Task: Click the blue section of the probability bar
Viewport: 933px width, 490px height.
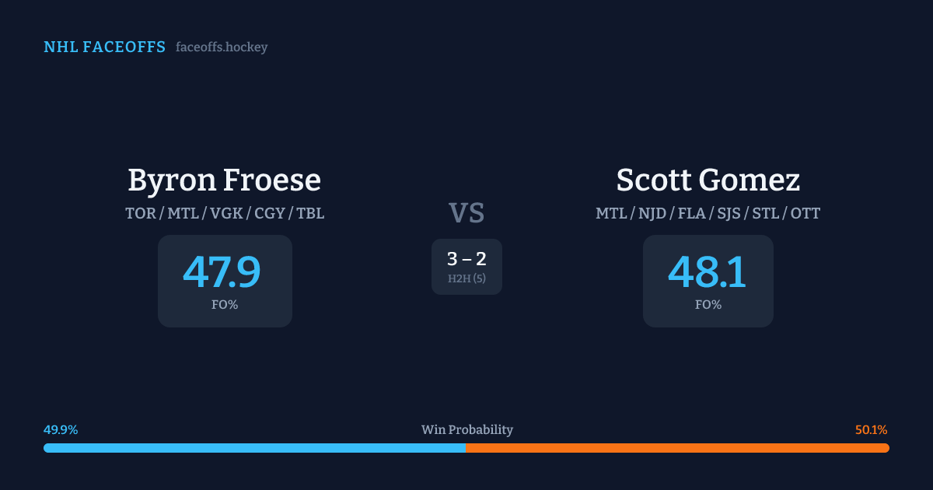Action: click(254, 448)
